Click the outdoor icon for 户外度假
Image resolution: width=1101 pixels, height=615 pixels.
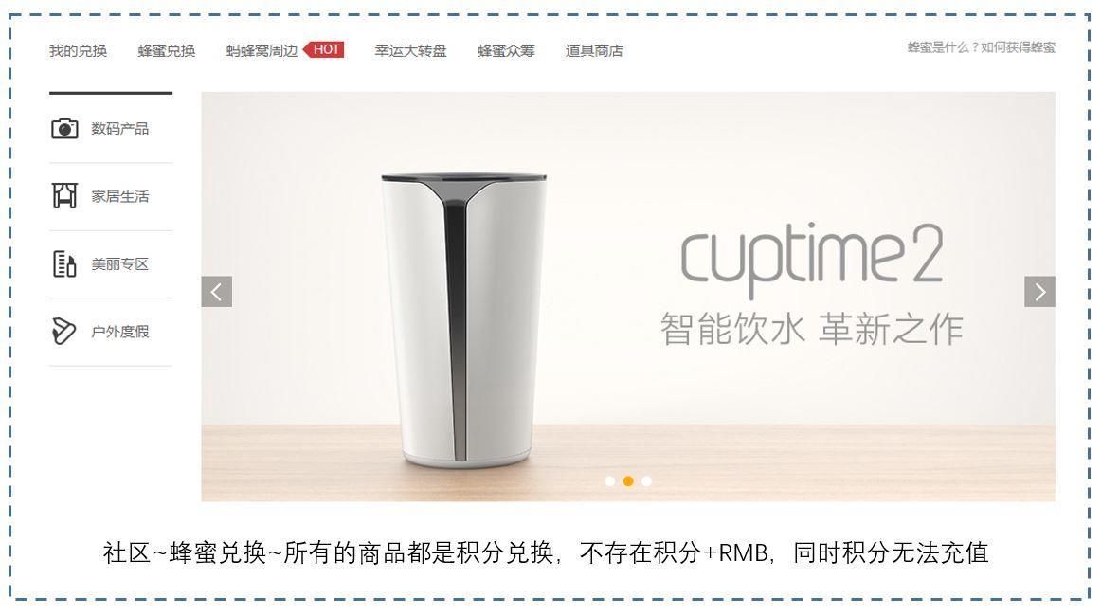[x=63, y=331]
